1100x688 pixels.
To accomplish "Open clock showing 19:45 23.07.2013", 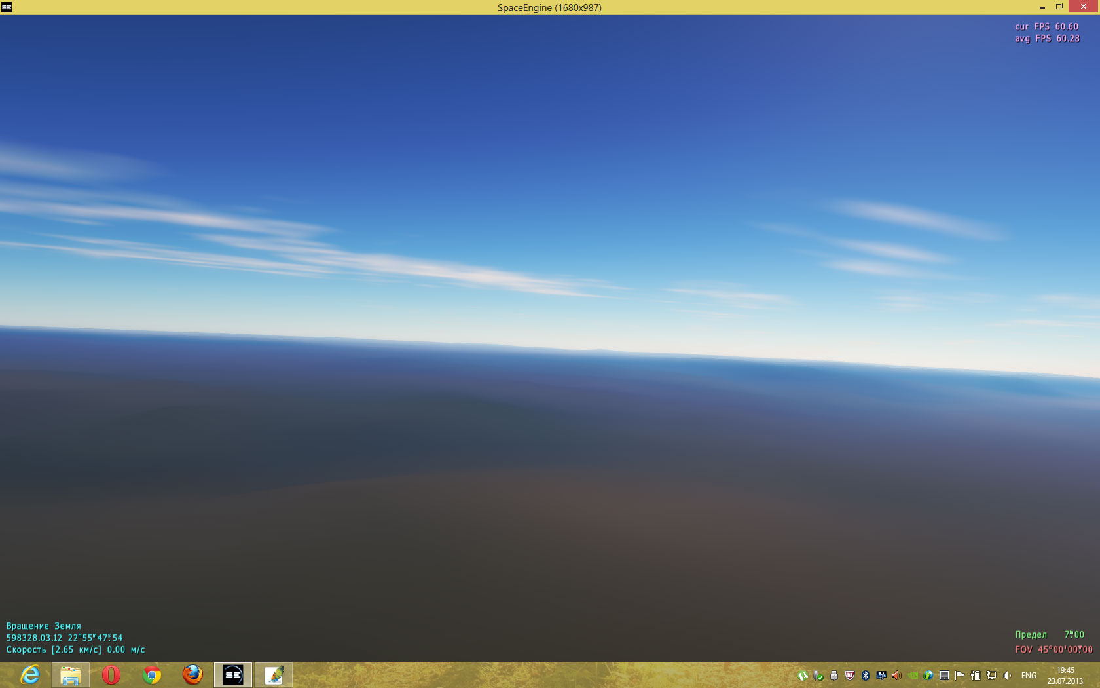I will click(1065, 676).
